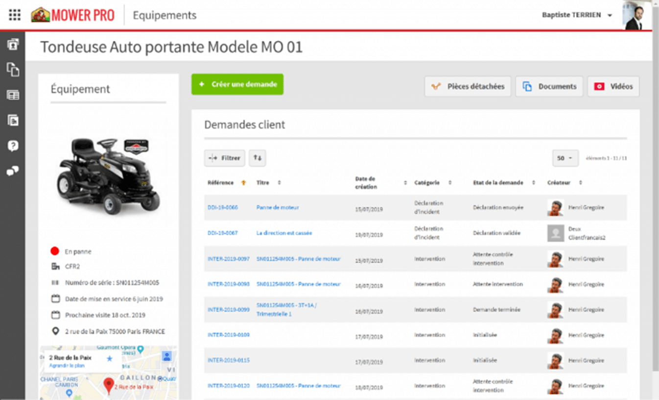Screen dimensions: 659x400
Task: Open the sidebar table list icon
Action: tap(13, 95)
